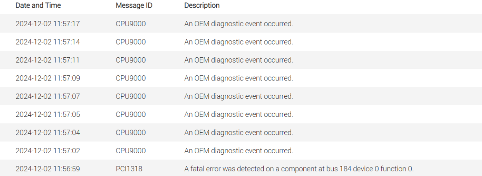Sort by the Date and Time column header
Viewport: 482px width, 176px height.
pyautogui.click(x=38, y=6)
